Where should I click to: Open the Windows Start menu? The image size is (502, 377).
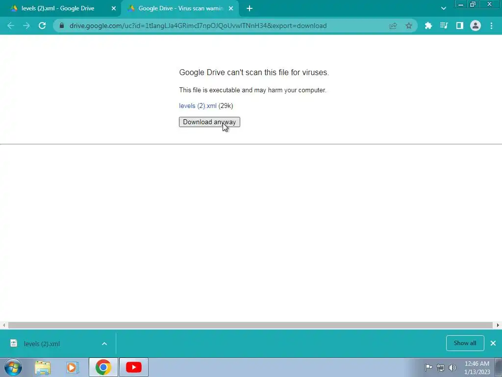(x=13, y=367)
